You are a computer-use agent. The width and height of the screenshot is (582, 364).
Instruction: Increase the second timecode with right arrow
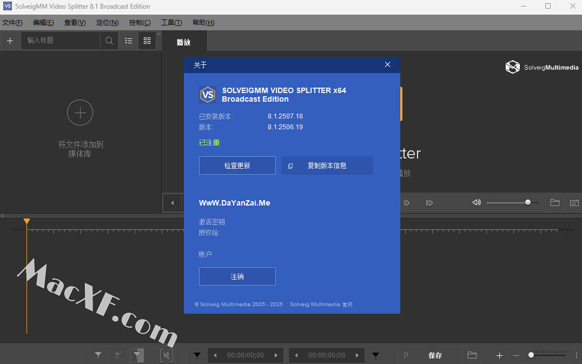(x=357, y=355)
